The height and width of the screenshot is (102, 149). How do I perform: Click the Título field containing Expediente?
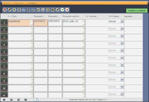click(x=20, y=23)
